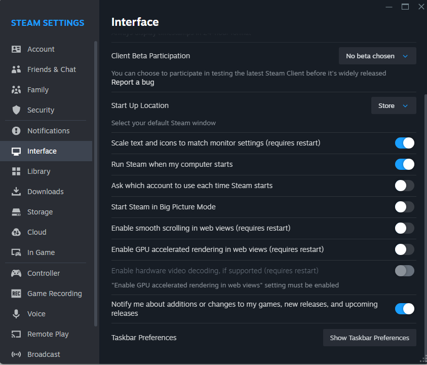This screenshot has height=365, width=427.
Task: Select Broadcast in the sidebar
Action: 46,354
